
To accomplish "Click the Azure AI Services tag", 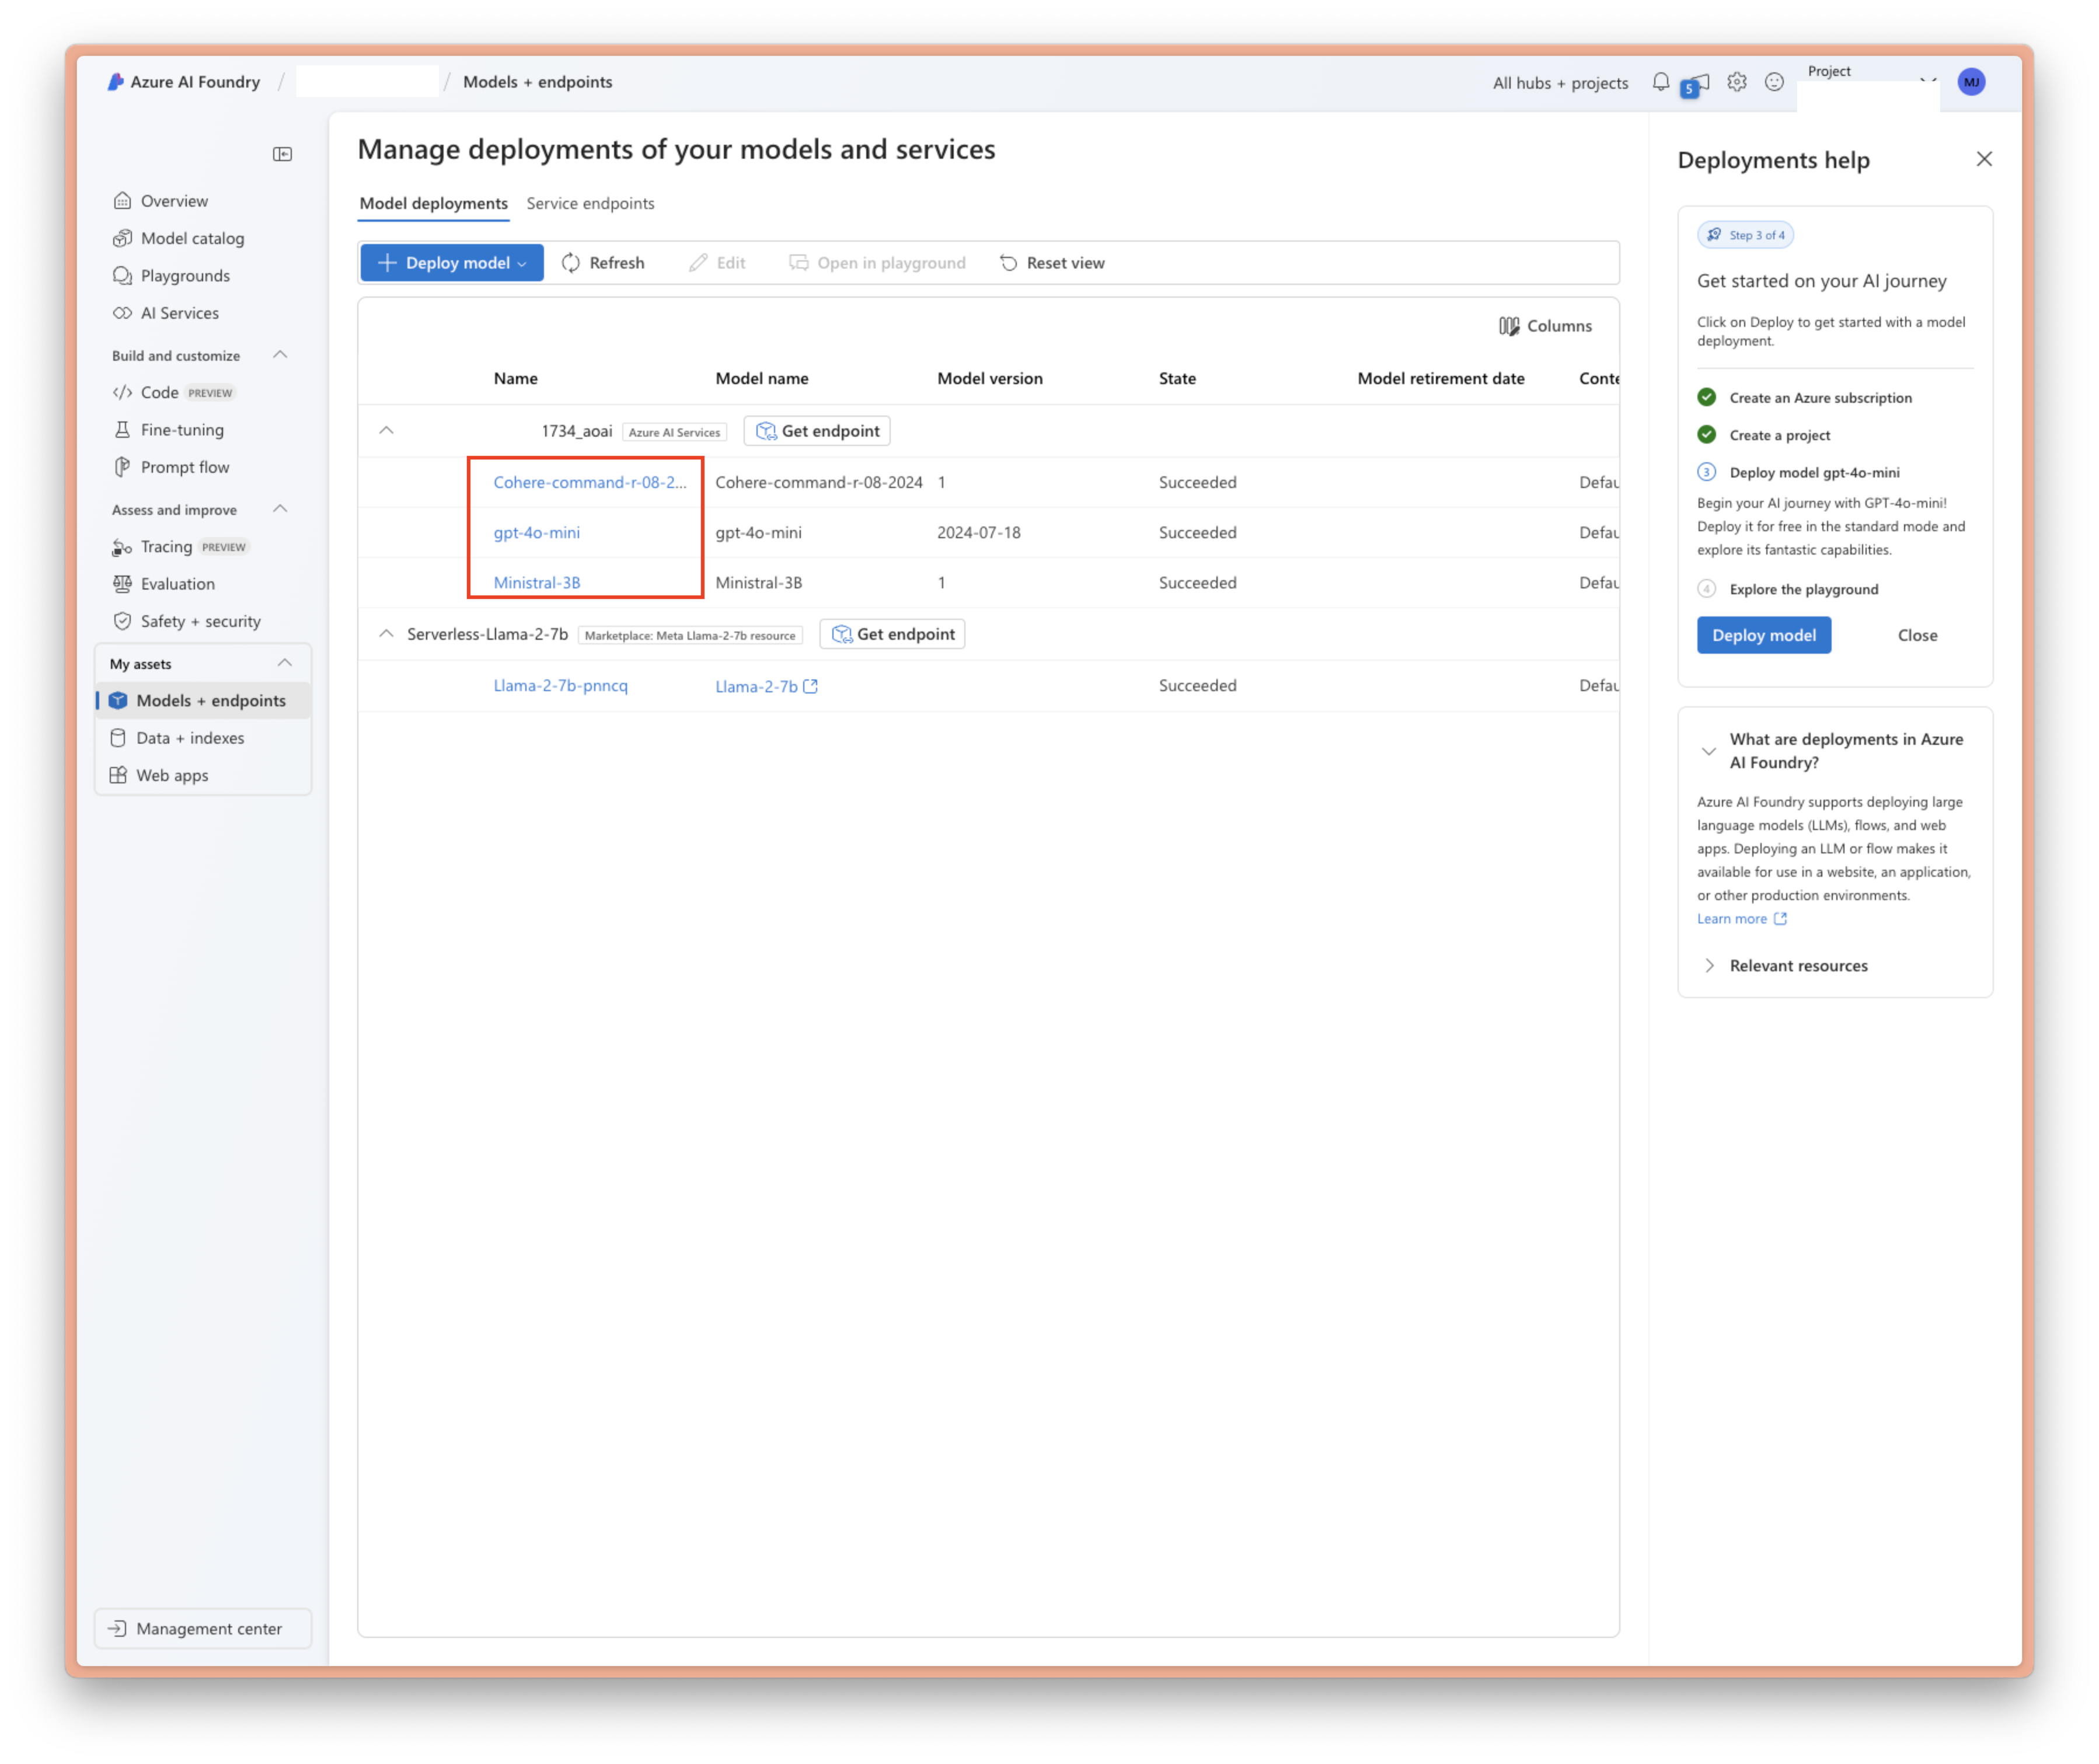I will tap(675, 432).
